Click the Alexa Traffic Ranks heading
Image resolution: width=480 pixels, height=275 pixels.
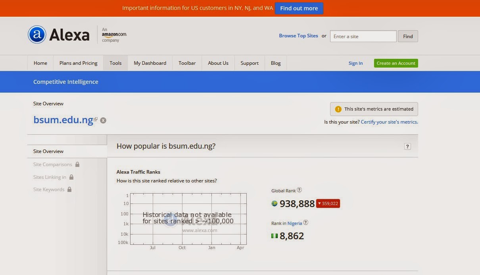pos(138,172)
